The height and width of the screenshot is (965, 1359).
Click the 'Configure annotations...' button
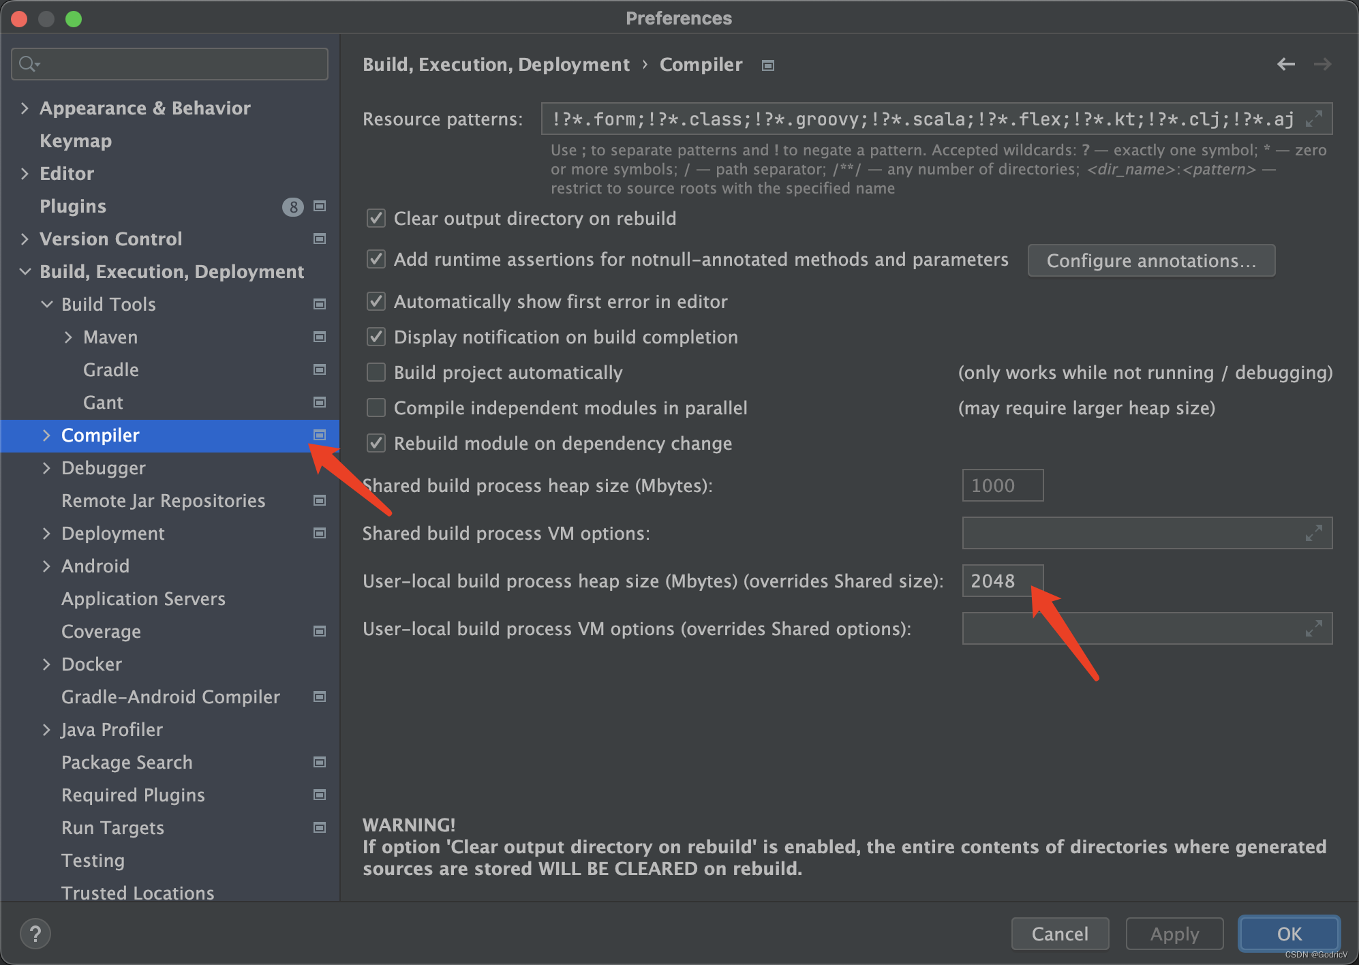tap(1150, 260)
